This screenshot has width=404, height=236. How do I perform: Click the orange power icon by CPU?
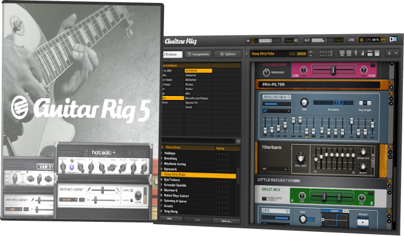click(361, 39)
